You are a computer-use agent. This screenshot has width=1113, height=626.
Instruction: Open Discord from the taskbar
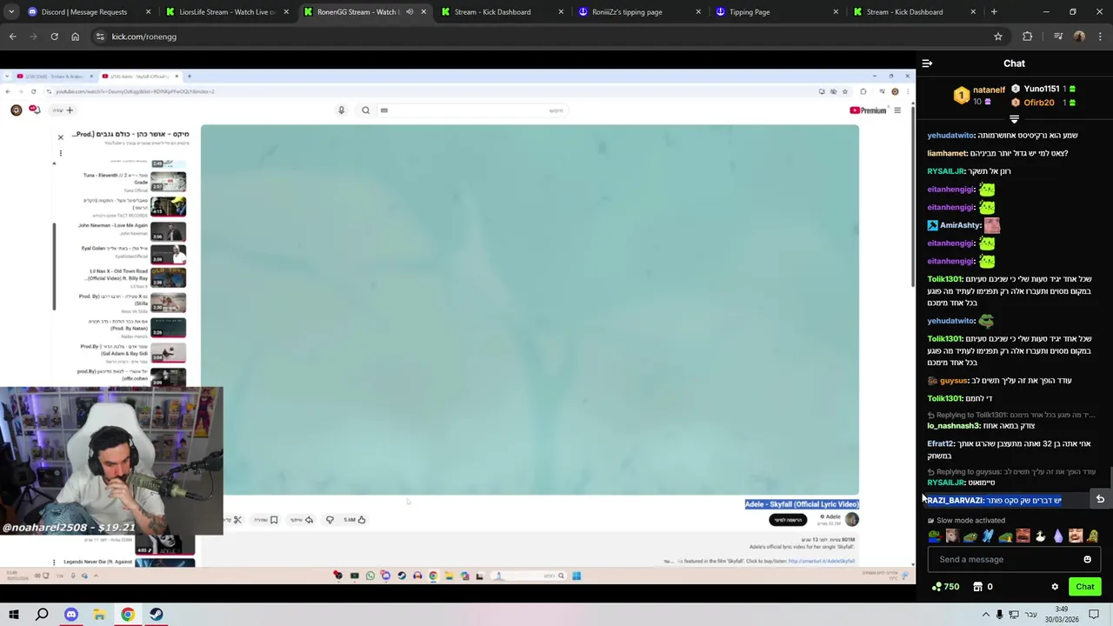71,615
